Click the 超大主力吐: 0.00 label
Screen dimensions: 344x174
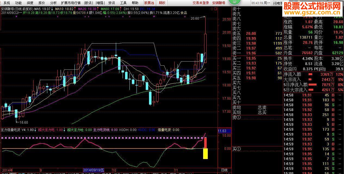(x=79, y=130)
